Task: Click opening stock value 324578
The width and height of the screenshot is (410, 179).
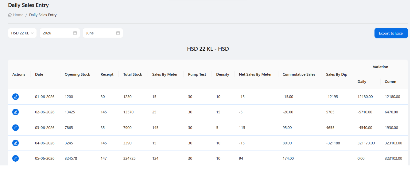Action: point(71,158)
